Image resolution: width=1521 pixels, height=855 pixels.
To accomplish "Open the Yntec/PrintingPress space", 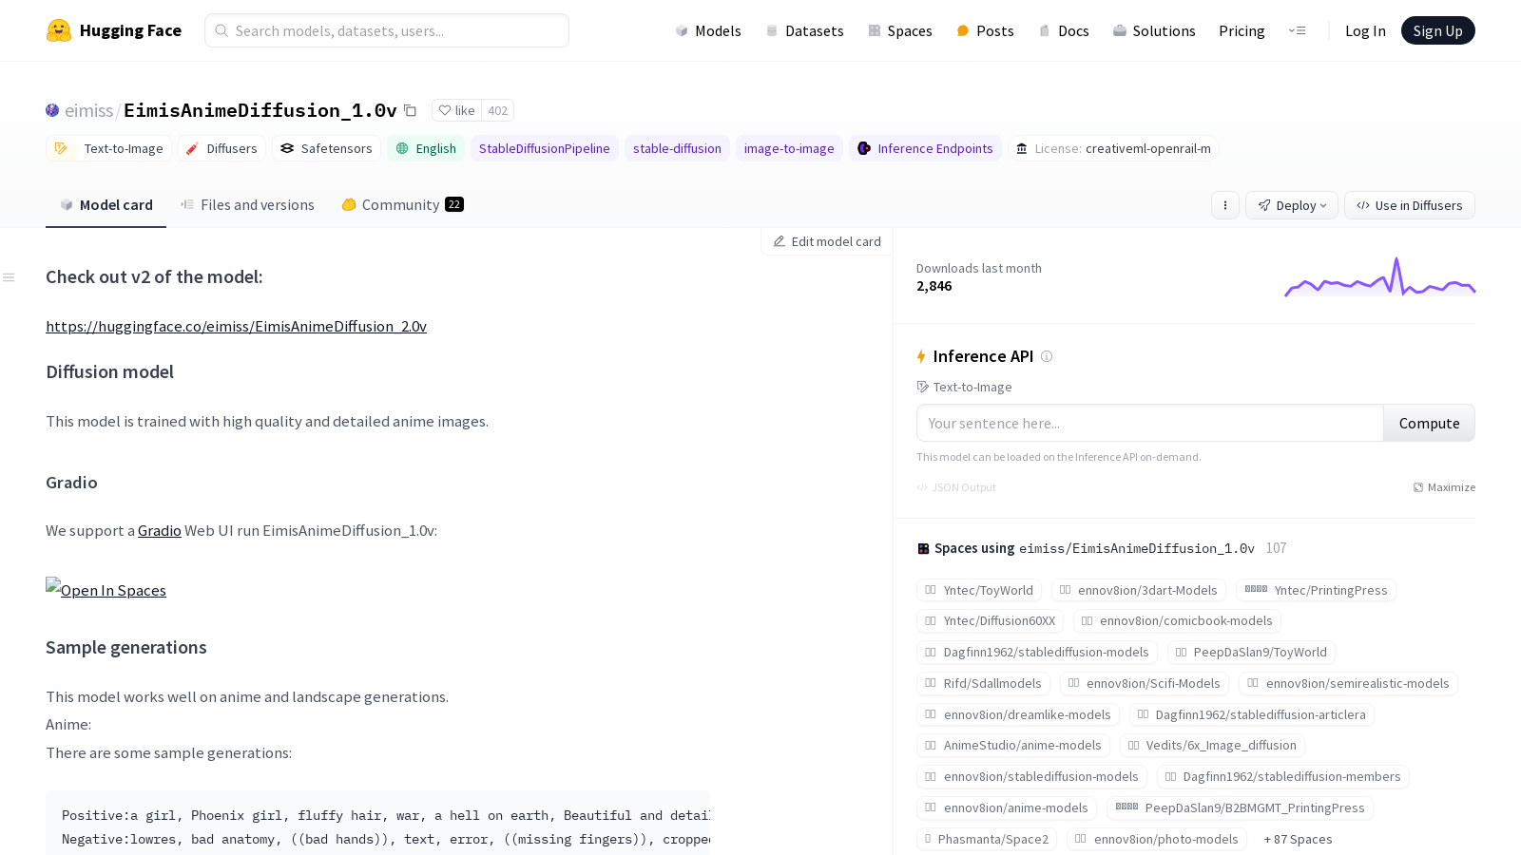I will [x=1316, y=590].
